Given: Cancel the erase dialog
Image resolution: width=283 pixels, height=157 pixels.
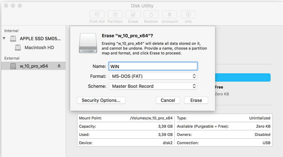Looking at the screenshot, I should tap(168, 100).
